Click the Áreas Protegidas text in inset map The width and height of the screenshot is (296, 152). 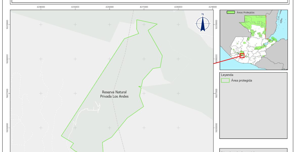(246, 12)
